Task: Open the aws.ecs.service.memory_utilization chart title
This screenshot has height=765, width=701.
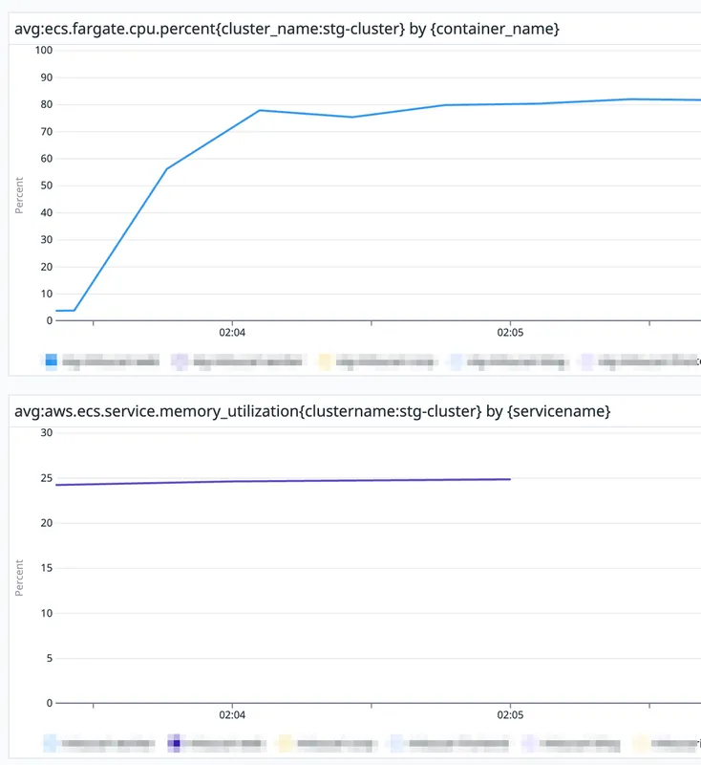Action: (x=312, y=411)
